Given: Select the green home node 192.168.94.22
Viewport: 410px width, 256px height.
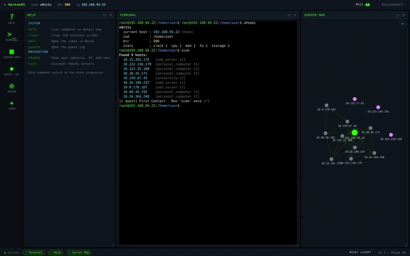Looking at the screenshot, I should 354,133.
